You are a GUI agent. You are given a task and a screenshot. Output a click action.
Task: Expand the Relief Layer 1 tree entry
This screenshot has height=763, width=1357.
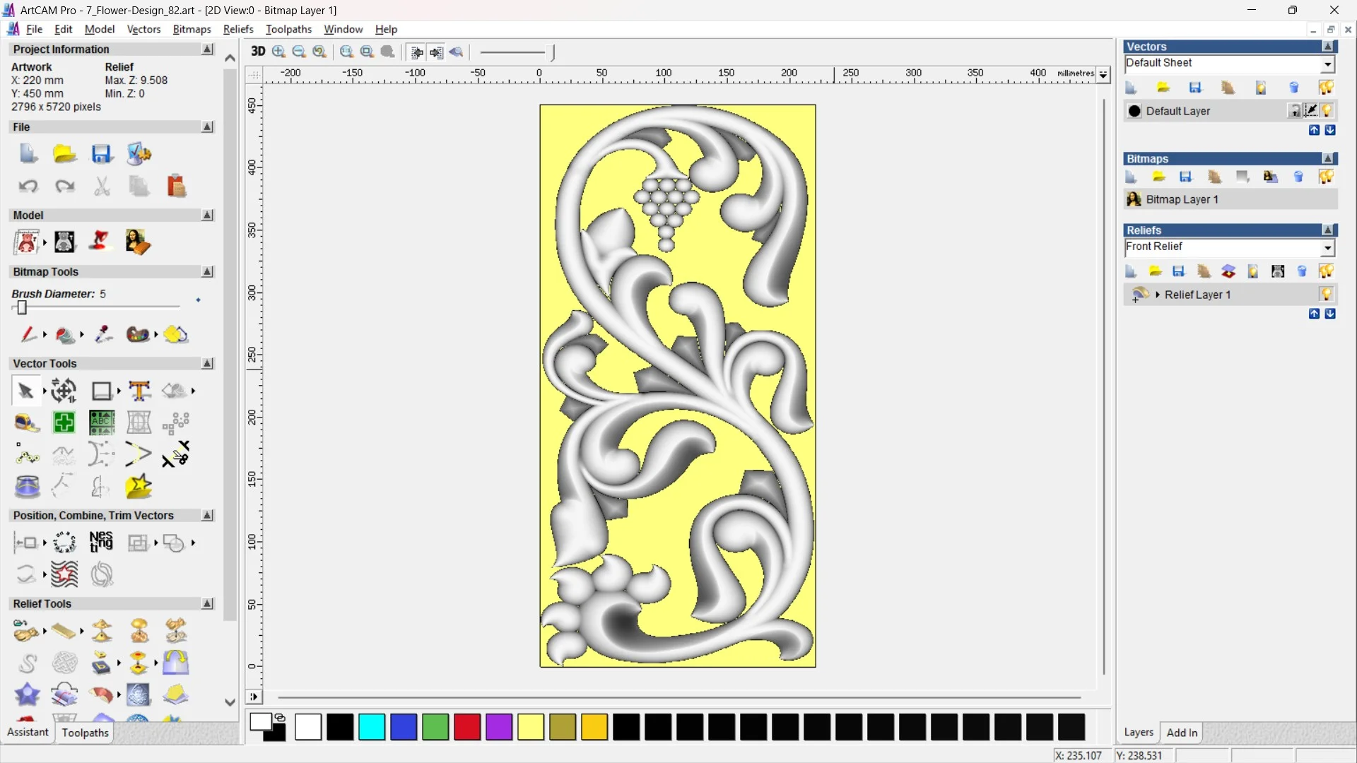(1158, 295)
